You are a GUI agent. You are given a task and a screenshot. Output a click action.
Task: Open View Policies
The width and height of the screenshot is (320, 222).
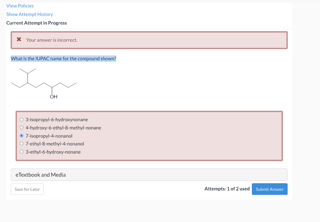pyautogui.click(x=20, y=6)
